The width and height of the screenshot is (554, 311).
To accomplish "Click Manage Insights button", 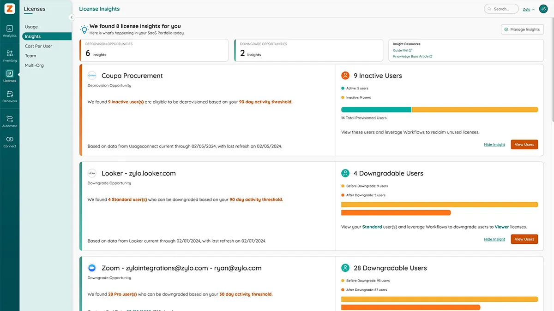I will point(522,29).
